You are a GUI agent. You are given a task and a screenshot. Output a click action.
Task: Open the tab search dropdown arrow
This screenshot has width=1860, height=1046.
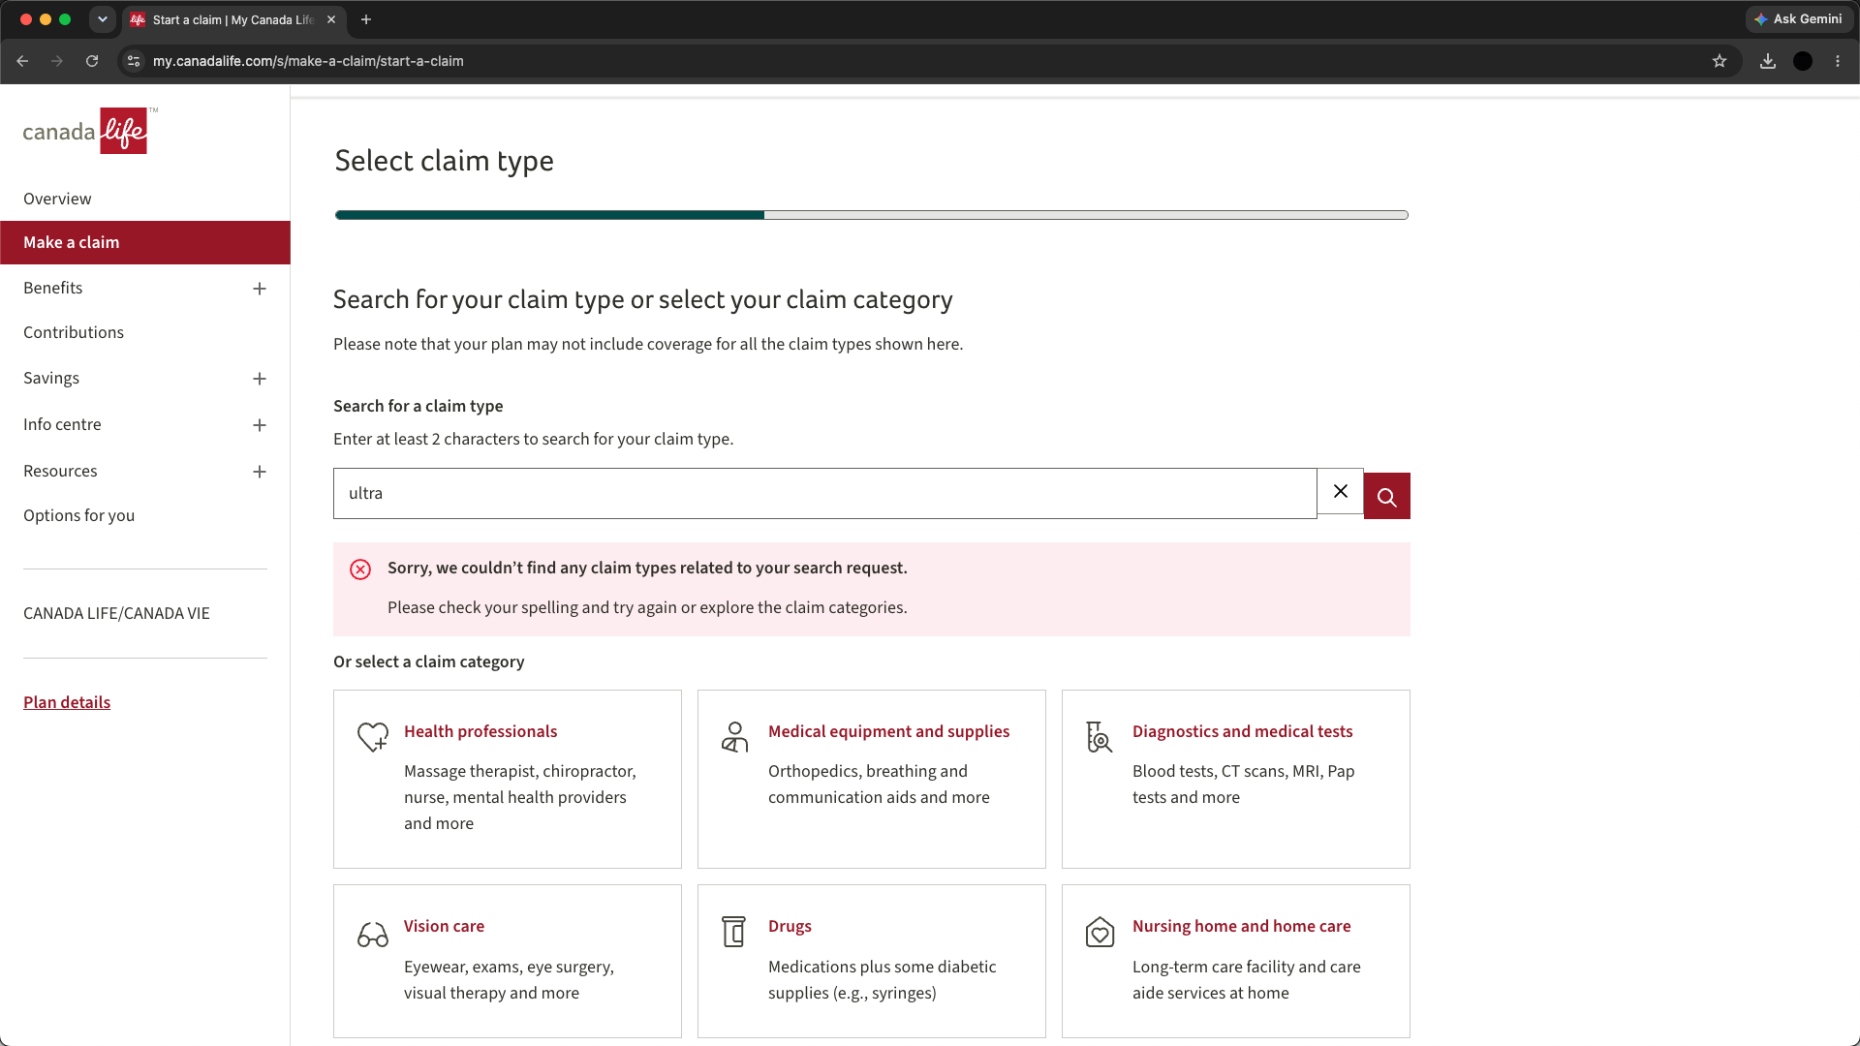click(103, 19)
